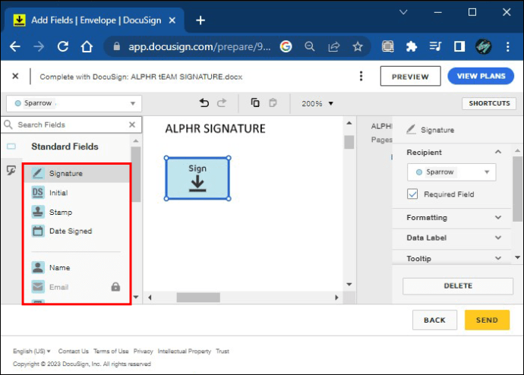Viewport: 524px width, 375px height.
Task: Open the 200% zoom dropdown
Action: pos(317,103)
